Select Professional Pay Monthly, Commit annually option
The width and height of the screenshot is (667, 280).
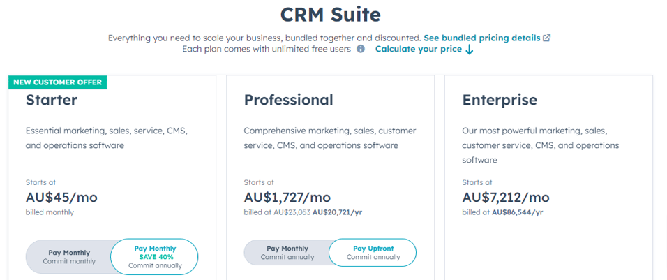[287, 253]
